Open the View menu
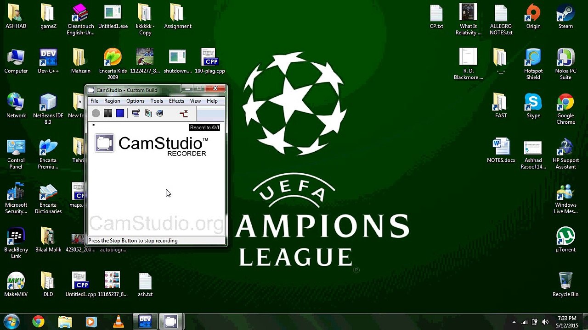Screen dimensions: 588x330 (x=195, y=101)
